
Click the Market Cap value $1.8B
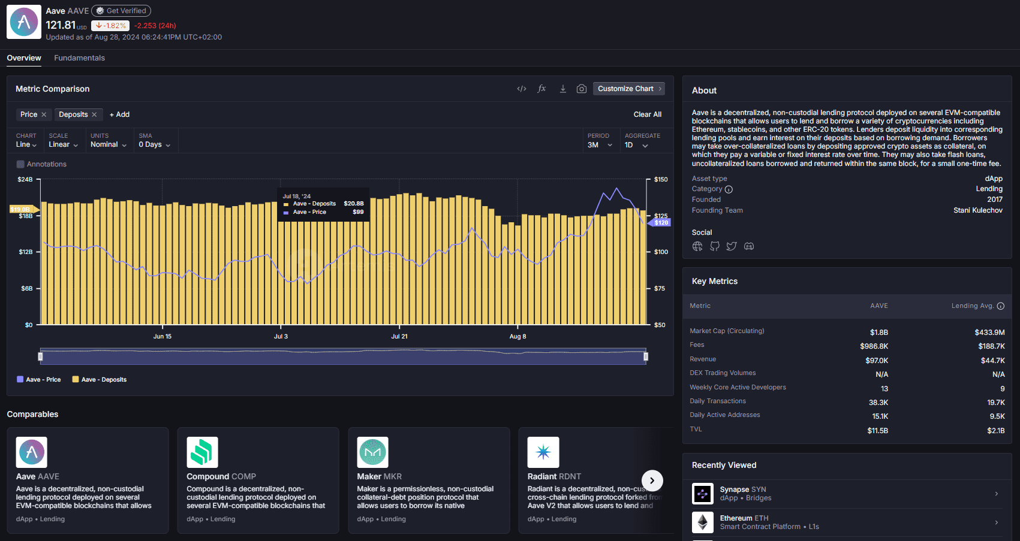point(879,333)
